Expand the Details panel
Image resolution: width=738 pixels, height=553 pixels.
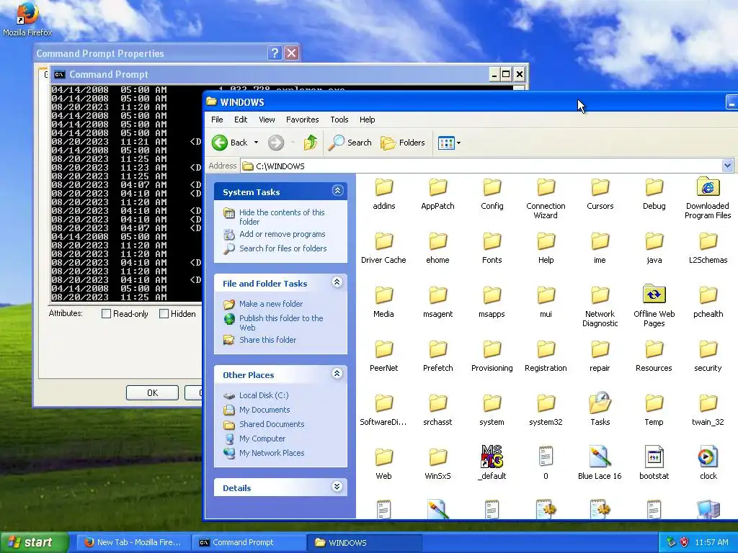point(337,486)
